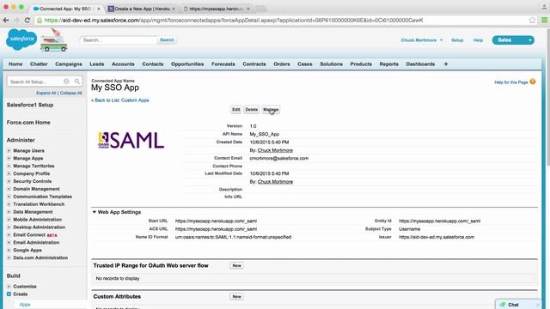Image resolution: width=550 pixels, height=309 pixels.
Task: Click Collapse All in sidebar
Action: point(70,94)
